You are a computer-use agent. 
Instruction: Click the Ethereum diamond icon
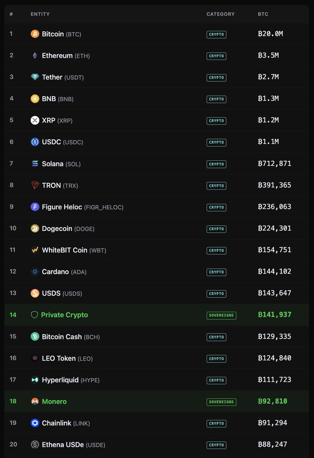pos(35,56)
